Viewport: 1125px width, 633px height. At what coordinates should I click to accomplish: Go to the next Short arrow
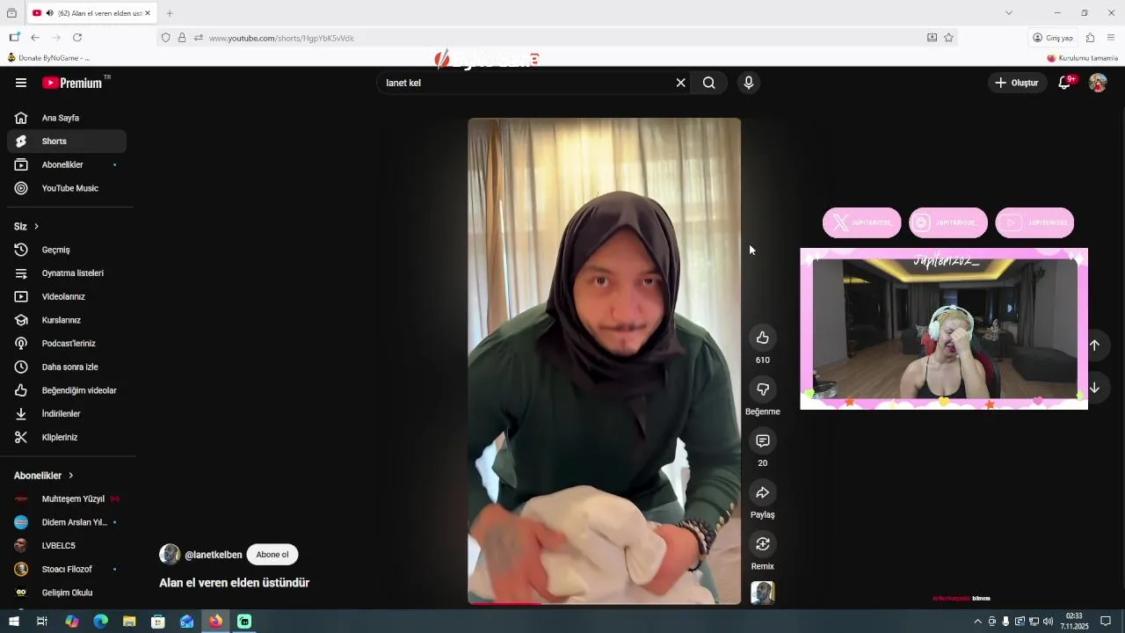pyautogui.click(x=1094, y=388)
